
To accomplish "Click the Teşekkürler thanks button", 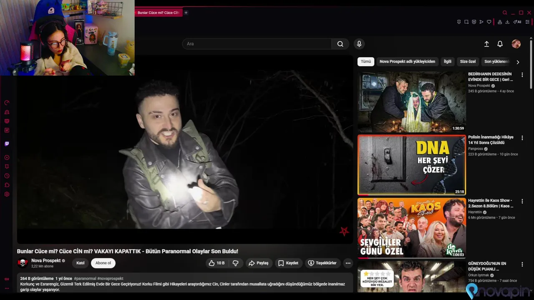I will point(322,263).
